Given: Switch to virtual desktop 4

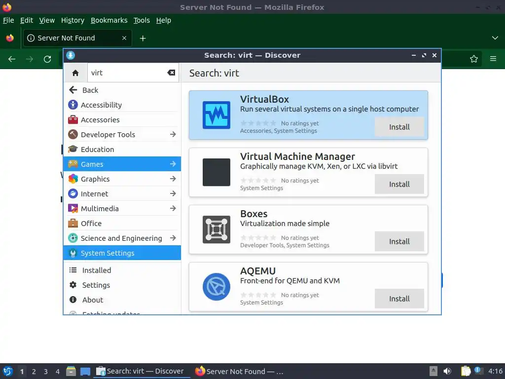Looking at the screenshot, I should point(58,372).
